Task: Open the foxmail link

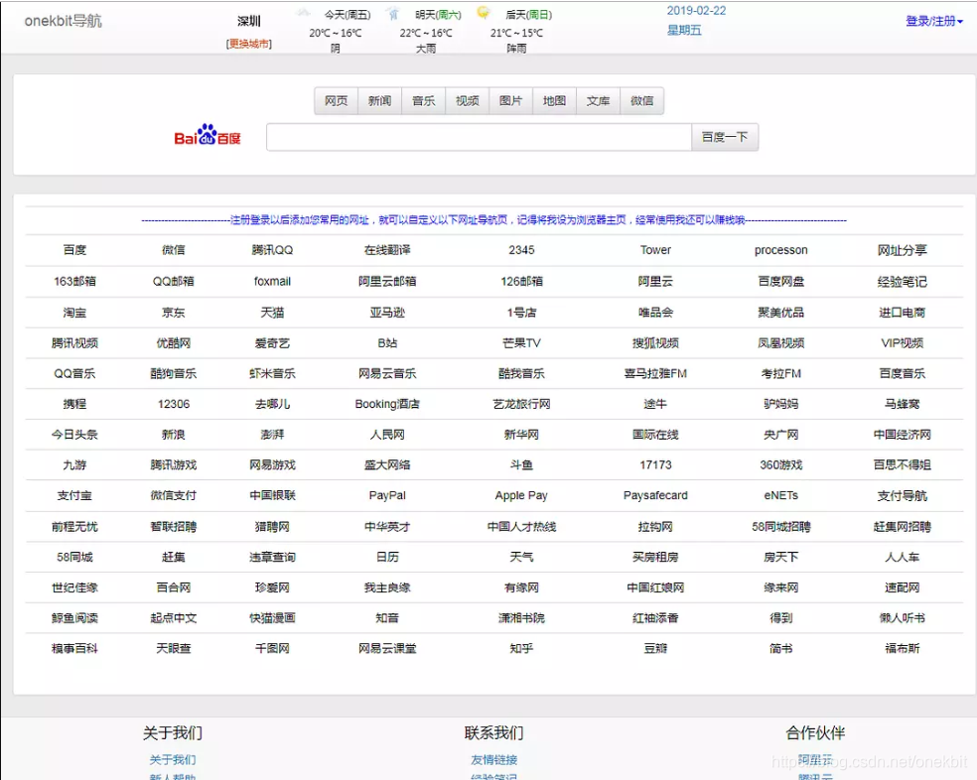Action: coord(272,281)
